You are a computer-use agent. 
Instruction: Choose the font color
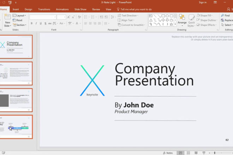[78, 24]
